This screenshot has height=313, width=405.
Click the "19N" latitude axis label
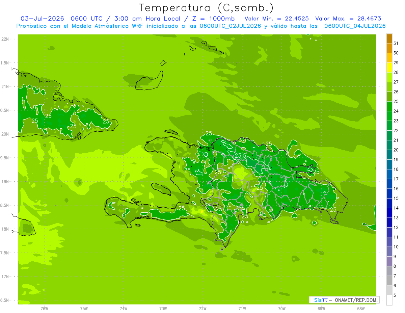coord(5,182)
